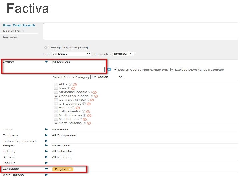Expand the Look up section arrow
Image resolution: width=240 pixels, height=180 pixels.
click(x=47, y=163)
